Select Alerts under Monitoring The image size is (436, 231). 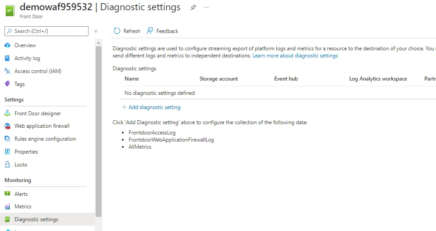pos(21,194)
